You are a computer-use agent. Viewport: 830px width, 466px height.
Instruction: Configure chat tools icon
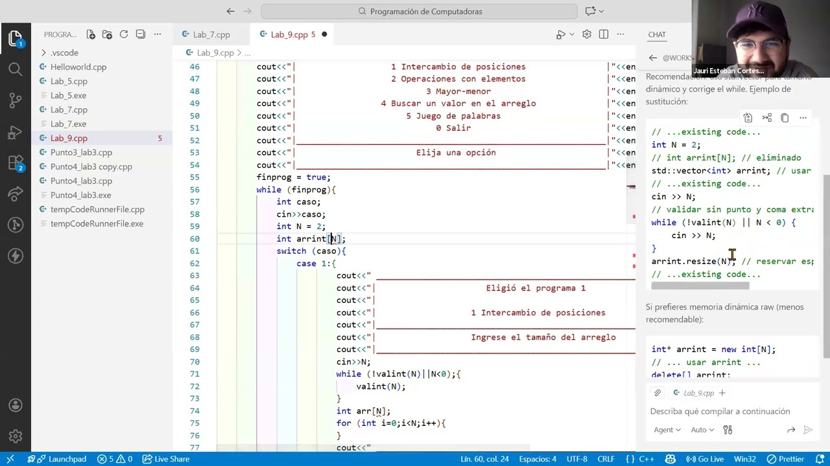[728, 430]
